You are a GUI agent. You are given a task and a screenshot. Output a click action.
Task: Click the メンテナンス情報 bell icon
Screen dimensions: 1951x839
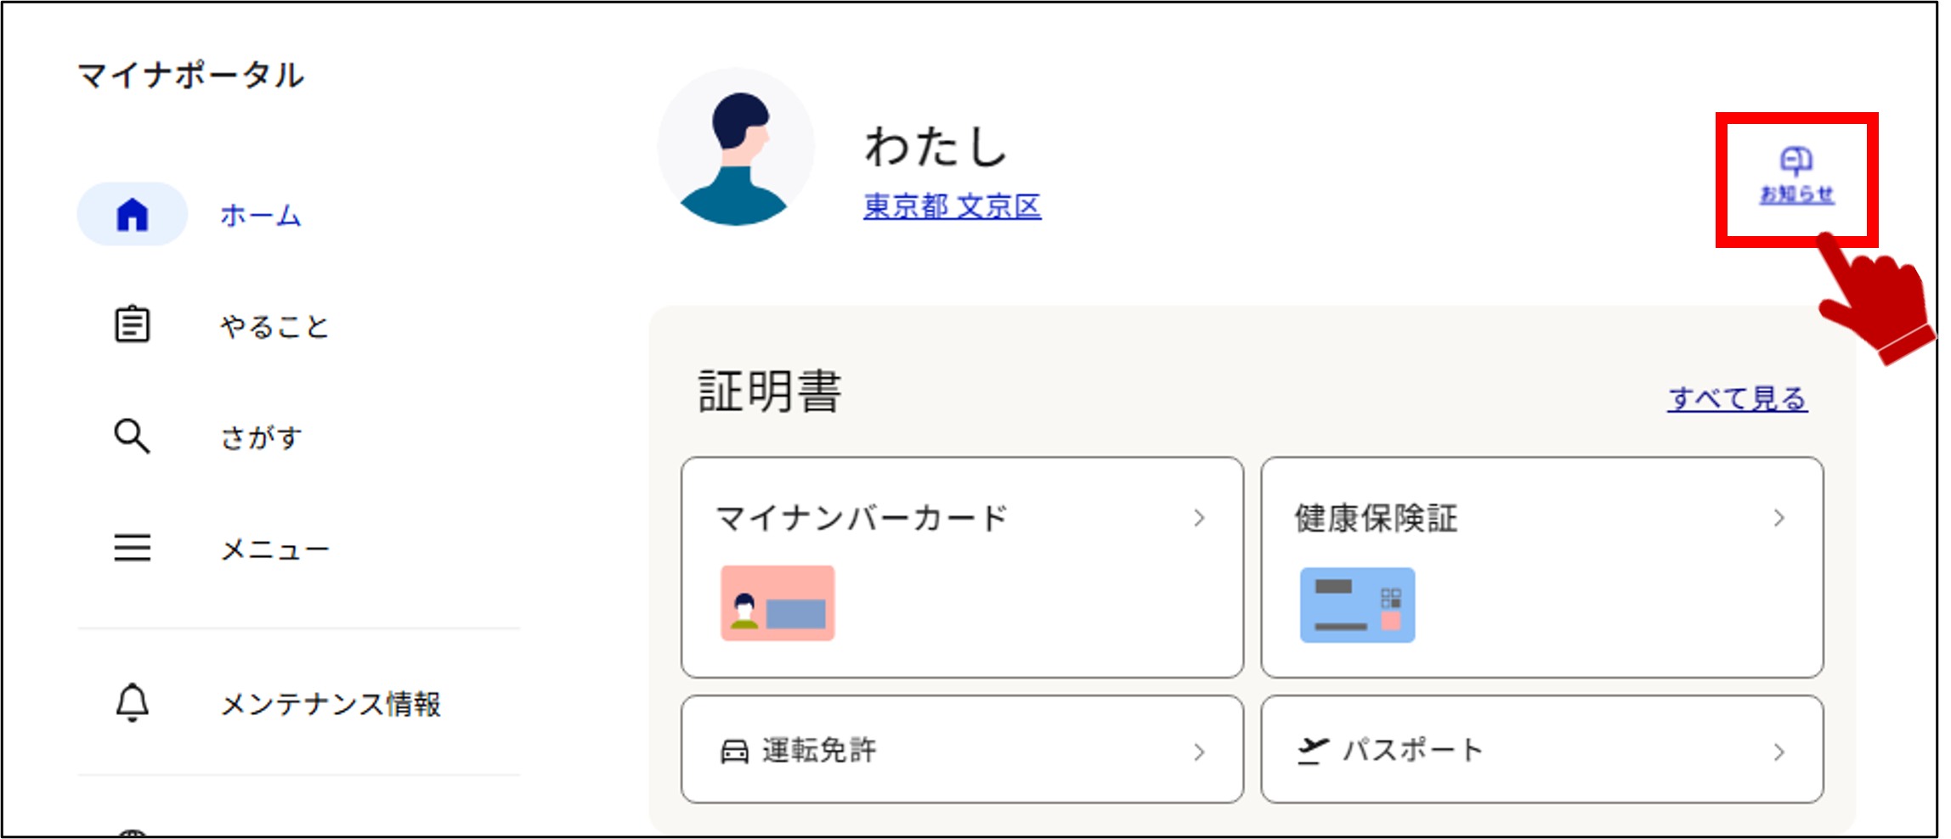coord(133,702)
